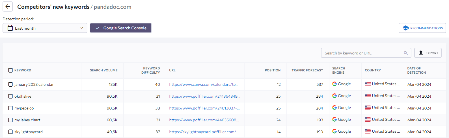Tick the my lahey chart checkbox
Viewport: 449px width, 138px height.
tap(10, 120)
